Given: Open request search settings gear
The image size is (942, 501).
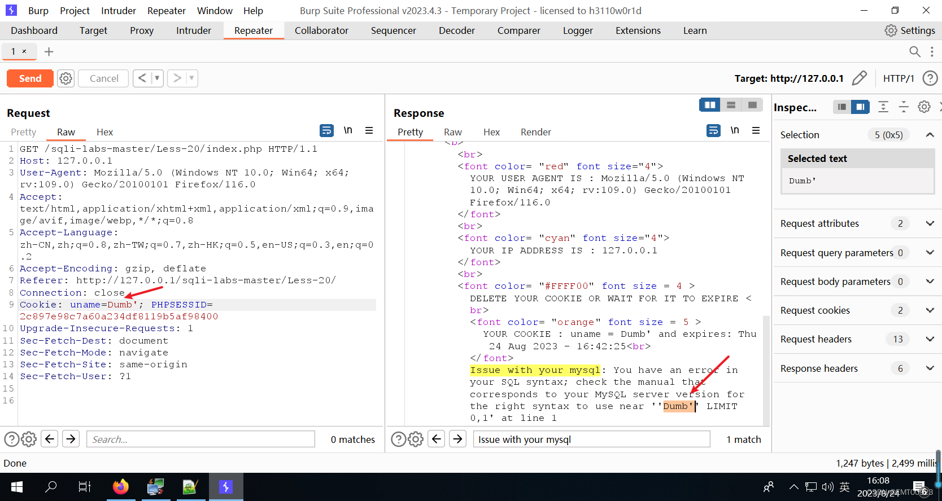Looking at the screenshot, I should (29, 439).
